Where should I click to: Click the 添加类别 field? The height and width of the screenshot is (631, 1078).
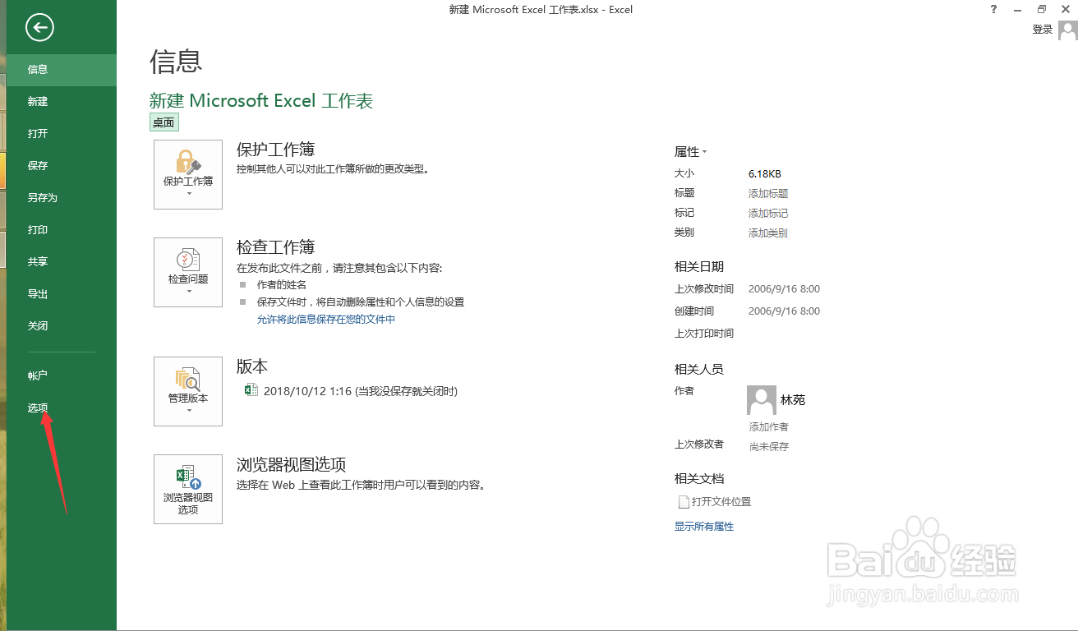click(768, 233)
